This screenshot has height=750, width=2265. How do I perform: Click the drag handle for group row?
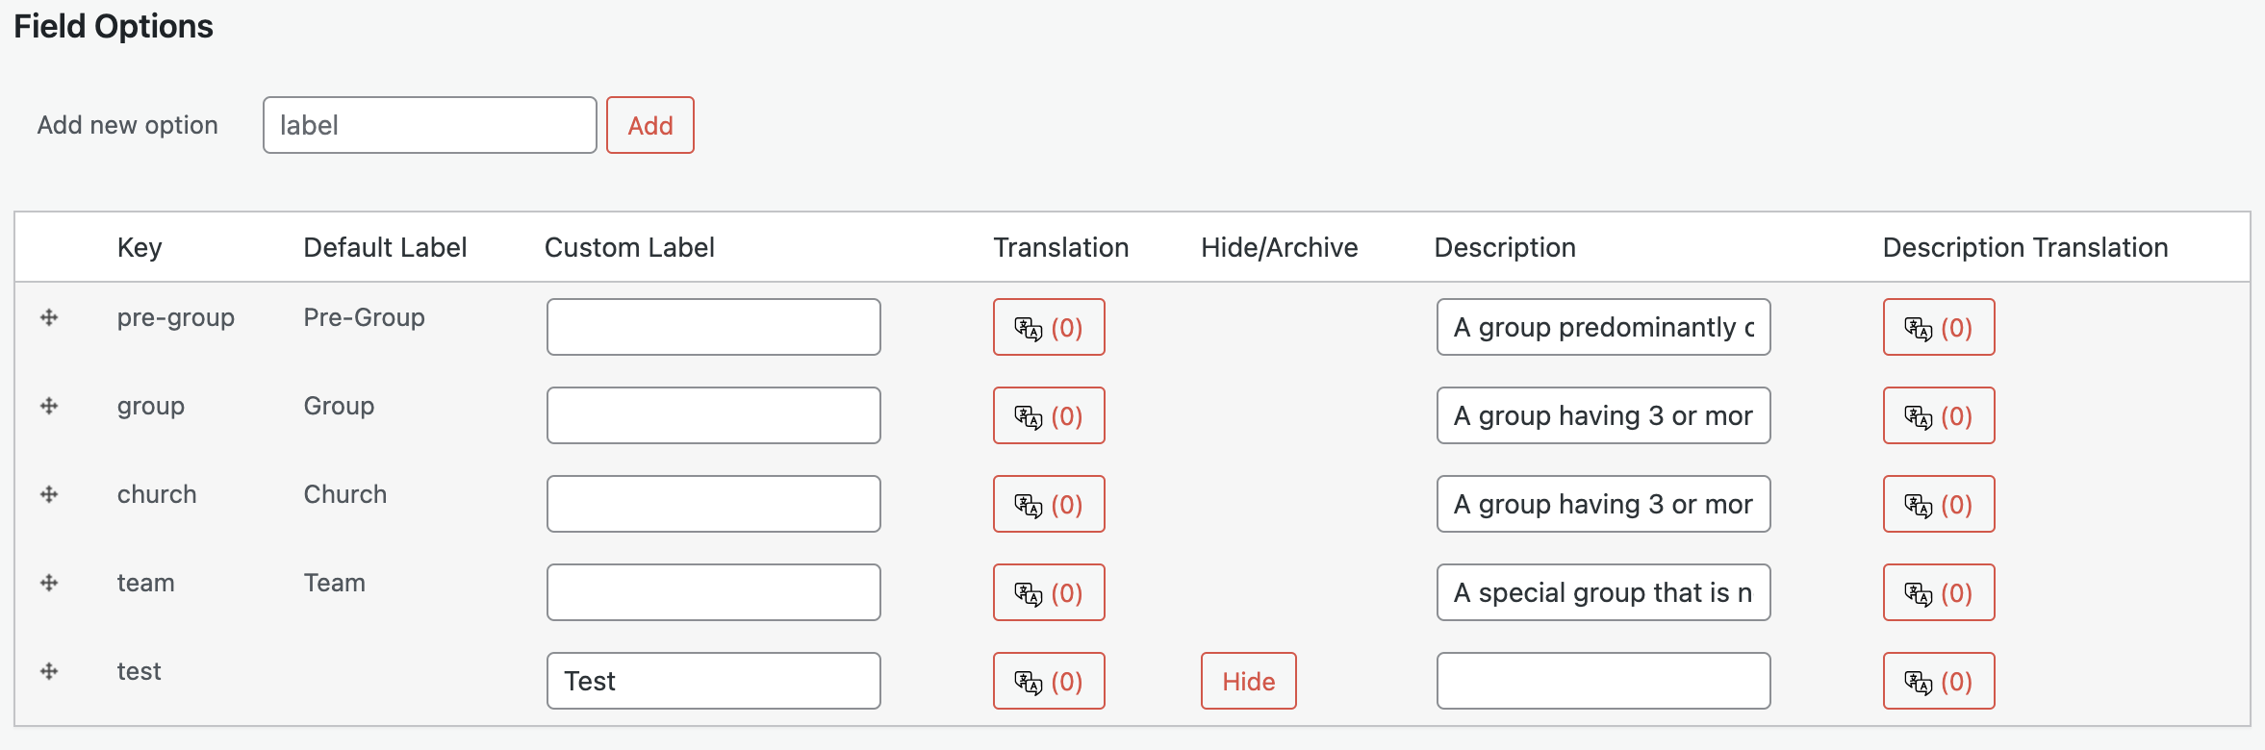point(49,406)
